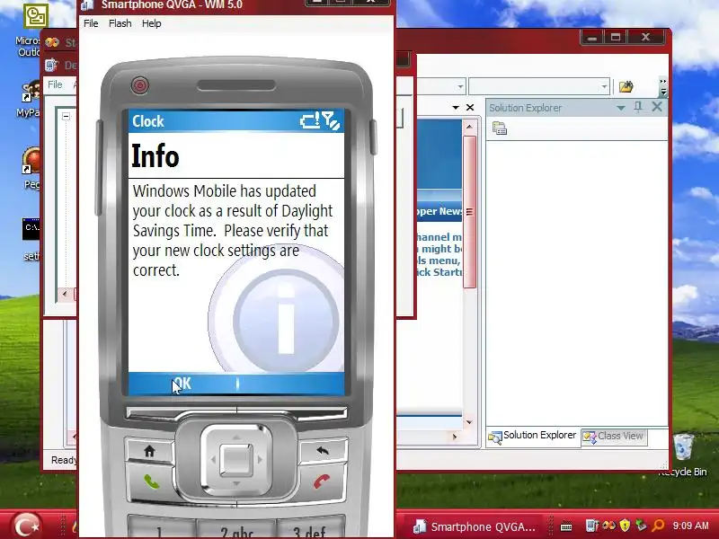Click the D-pad right arrow
This screenshot has width=719, height=539.
(260, 459)
